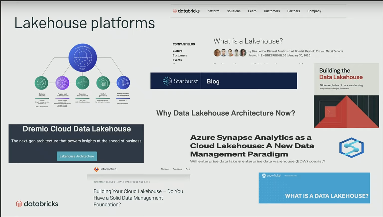This screenshot has width=383, height=217.
Task: Click the What Is a Data Lakehouse banner
Action: tap(314, 188)
